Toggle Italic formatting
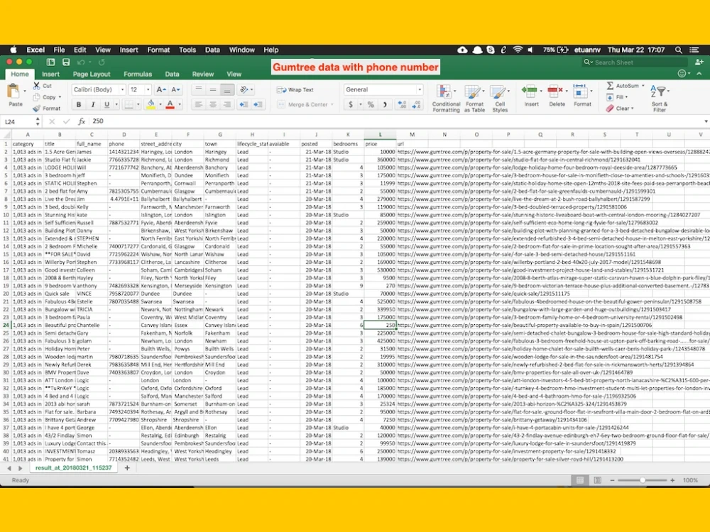 tap(93, 104)
